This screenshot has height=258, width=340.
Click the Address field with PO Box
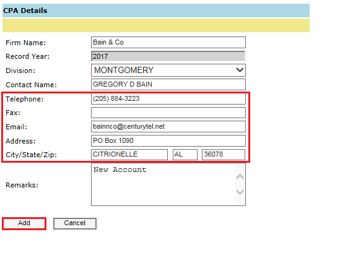tap(168, 141)
